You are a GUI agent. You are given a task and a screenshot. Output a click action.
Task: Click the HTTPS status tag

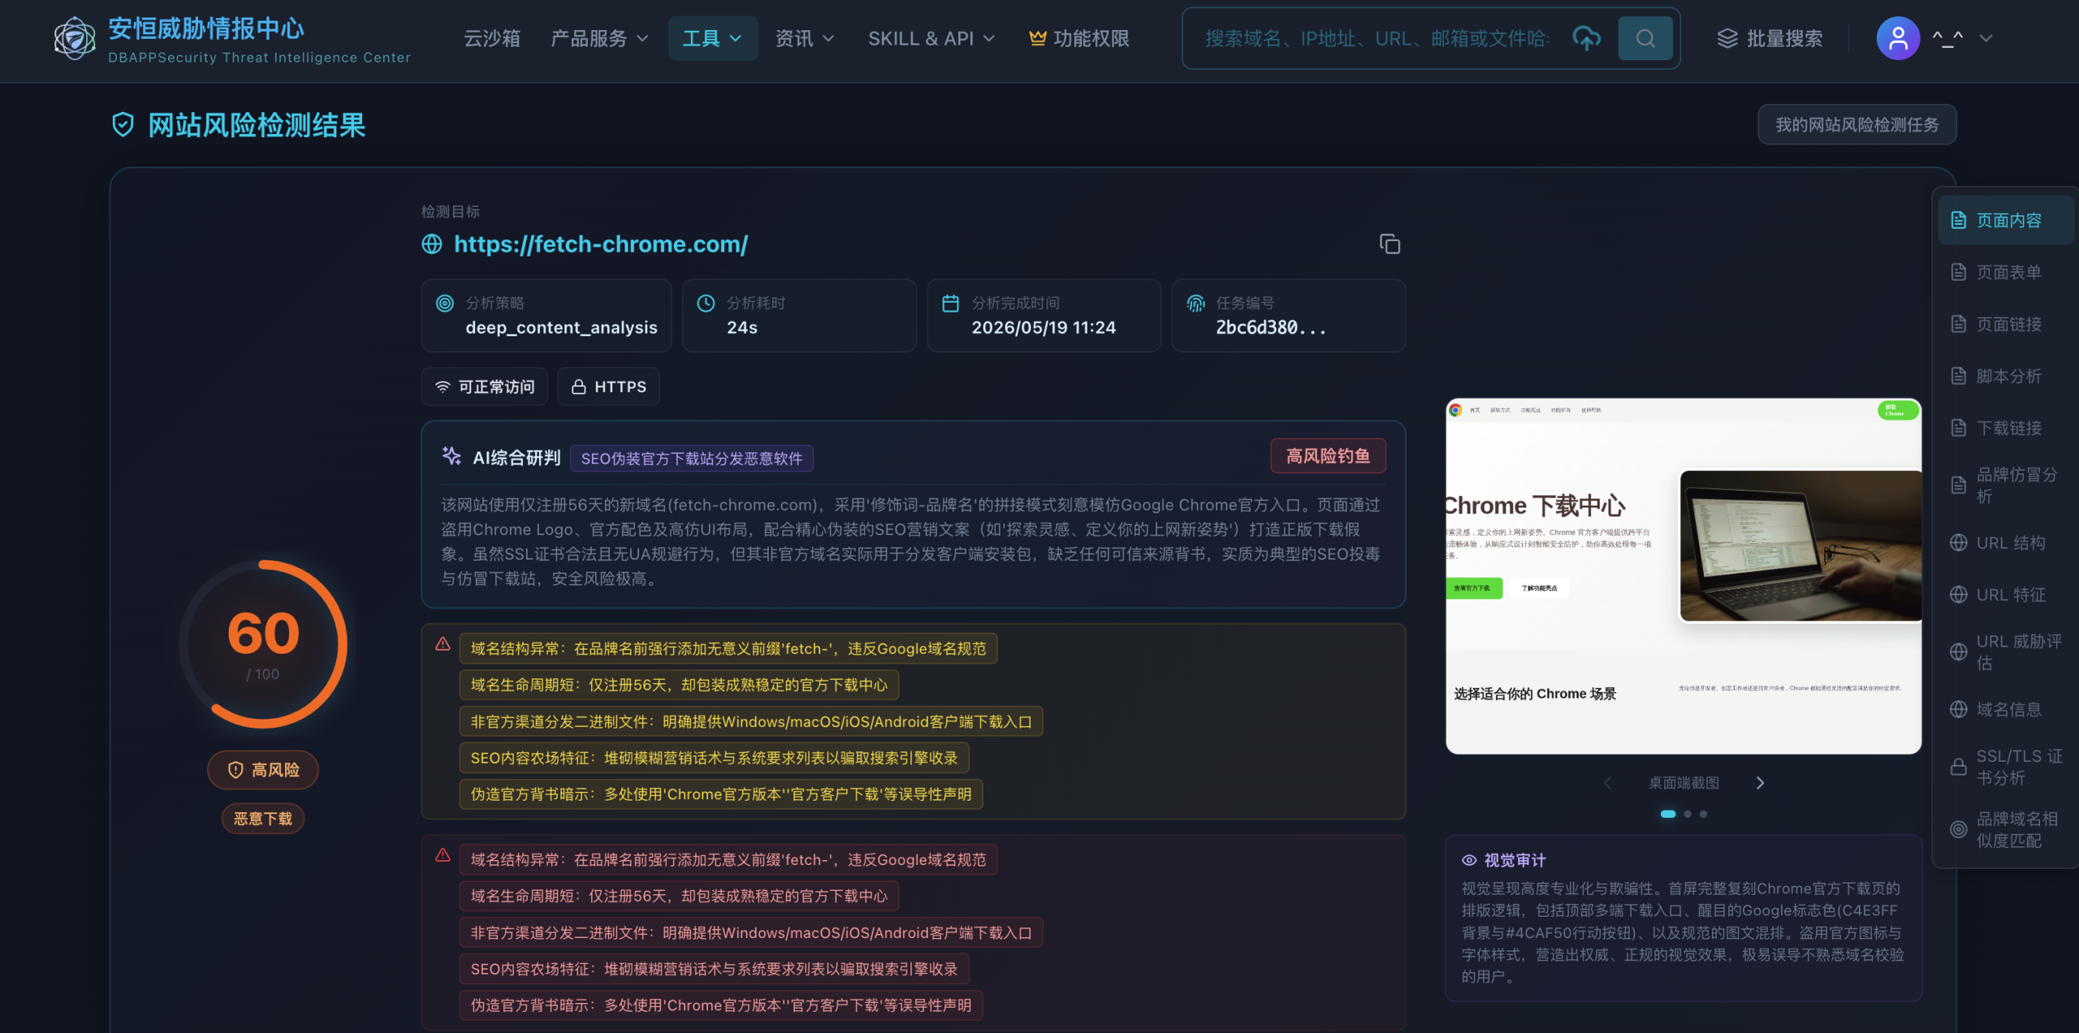tap(608, 387)
